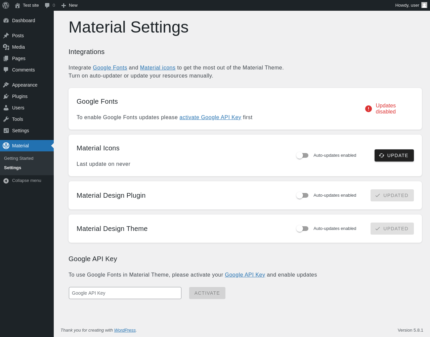430x337 pixels.
Task: Open the comments bubble icon in the admin bar
Action: click(47, 5)
